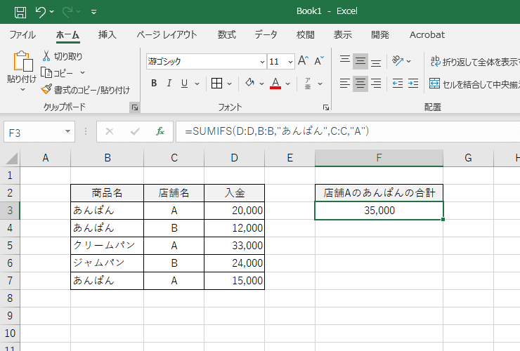Toggle Bold formatting

[x=154, y=84]
